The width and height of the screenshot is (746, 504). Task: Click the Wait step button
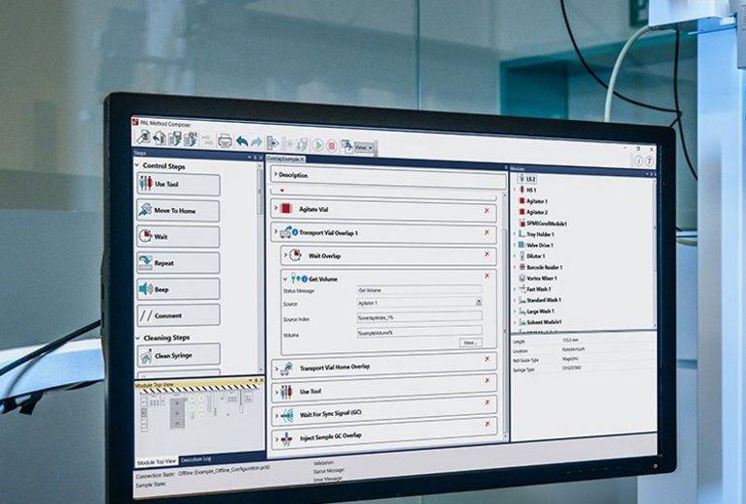pyautogui.click(x=178, y=236)
